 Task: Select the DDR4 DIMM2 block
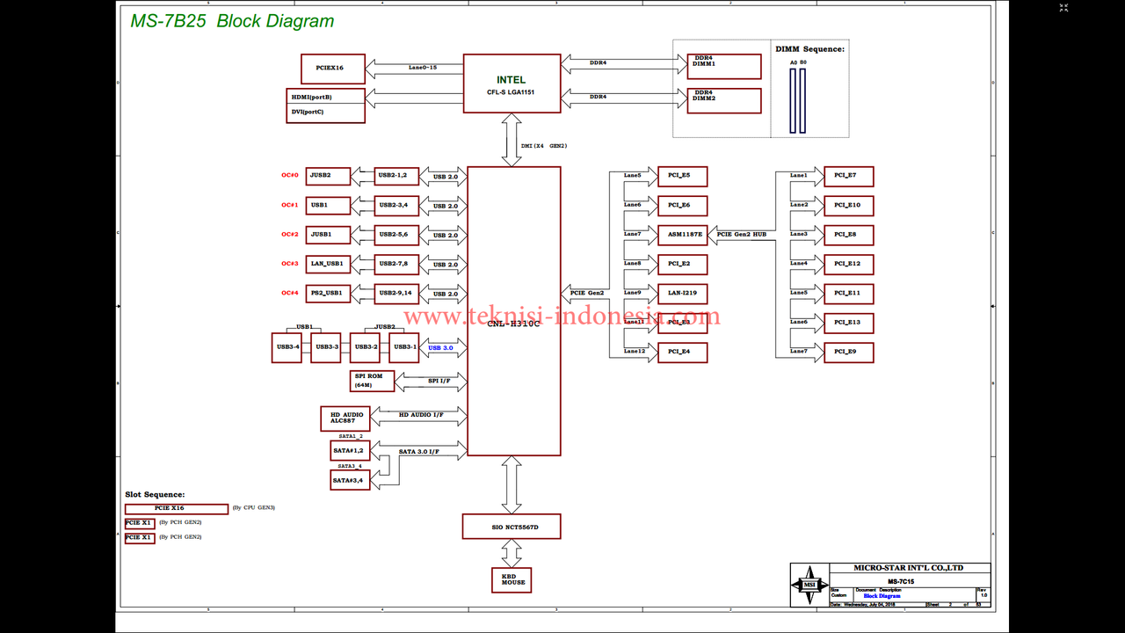click(x=724, y=100)
